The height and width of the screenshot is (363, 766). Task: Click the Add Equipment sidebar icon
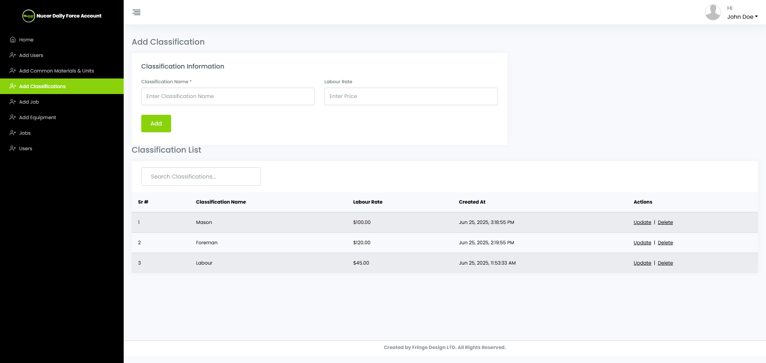click(13, 118)
